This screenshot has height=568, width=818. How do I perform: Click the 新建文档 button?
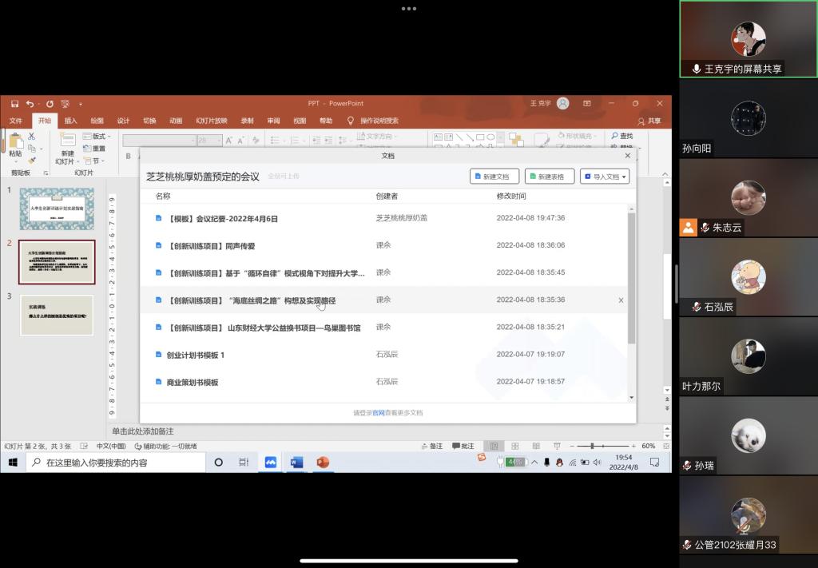pos(494,177)
